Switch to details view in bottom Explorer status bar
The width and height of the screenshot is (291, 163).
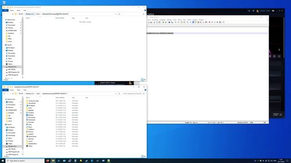pyautogui.click(x=142, y=157)
